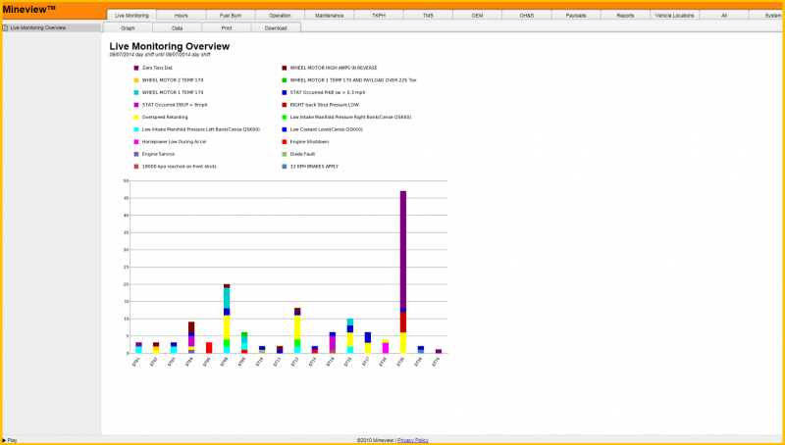This screenshot has height=445, width=785.
Task: Click the Engine Service legend label
Action: pyautogui.click(x=158, y=154)
